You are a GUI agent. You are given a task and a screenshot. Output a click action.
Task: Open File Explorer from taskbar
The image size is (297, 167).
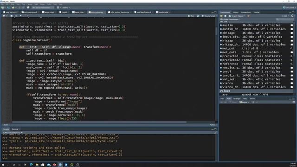(x=37, y=165)
